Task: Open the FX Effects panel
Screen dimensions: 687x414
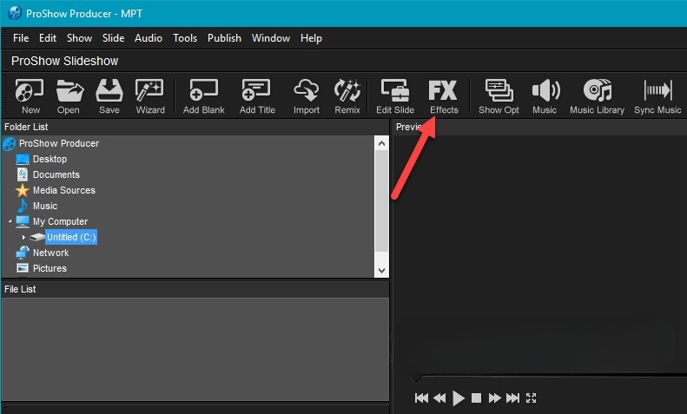Action: 443,95
